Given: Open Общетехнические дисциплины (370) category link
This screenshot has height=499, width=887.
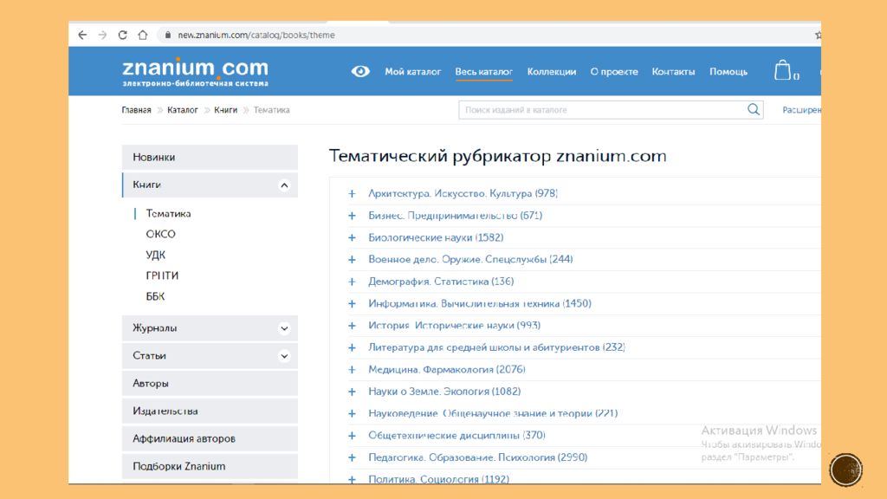Looking at the screenshot, I should [x=457, y=436].
